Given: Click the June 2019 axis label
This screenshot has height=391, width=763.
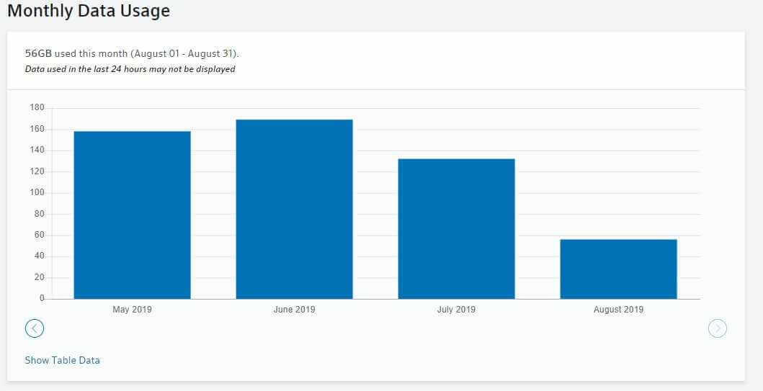Looking at the screenshot, I should click(294, 310).
